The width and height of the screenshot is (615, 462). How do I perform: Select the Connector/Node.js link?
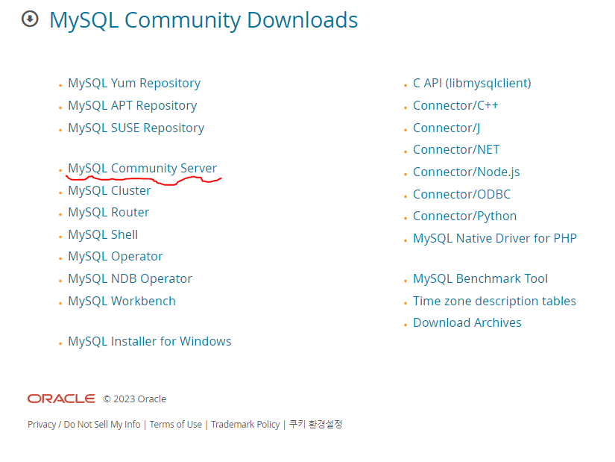[x=467, y=172]
